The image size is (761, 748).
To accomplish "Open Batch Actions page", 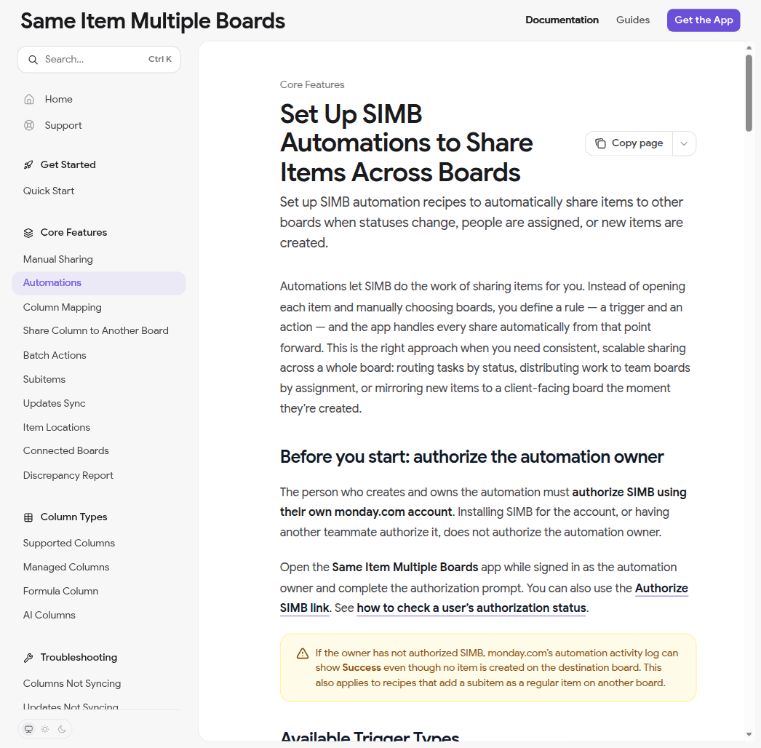I will pyautogui.click(x=55, y=355).
